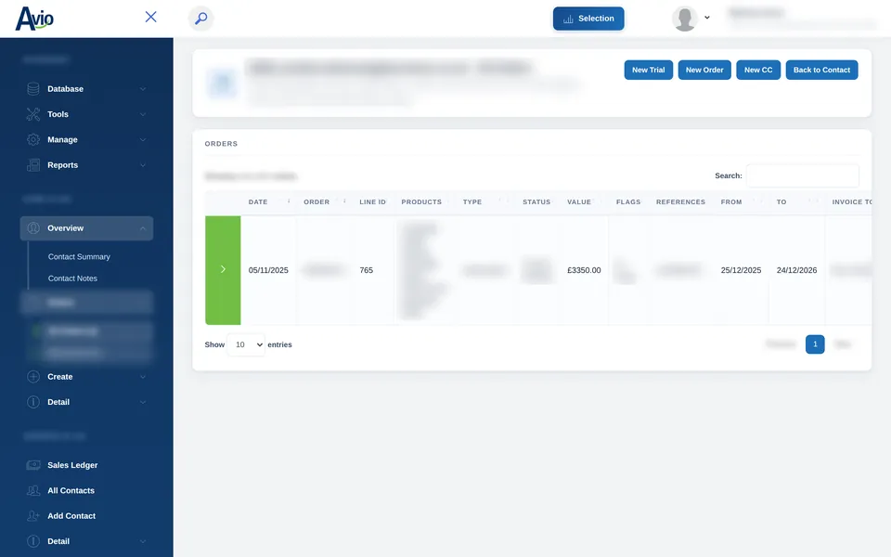Expand the Reports menu chevron
The height and width of the screenshot is (557, 891).
pyautogui.click(x=143, y=165)
